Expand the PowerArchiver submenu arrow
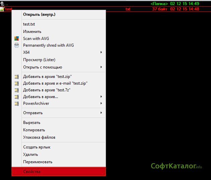This screenshot has width=211, height=180. (x=101, y=104)
